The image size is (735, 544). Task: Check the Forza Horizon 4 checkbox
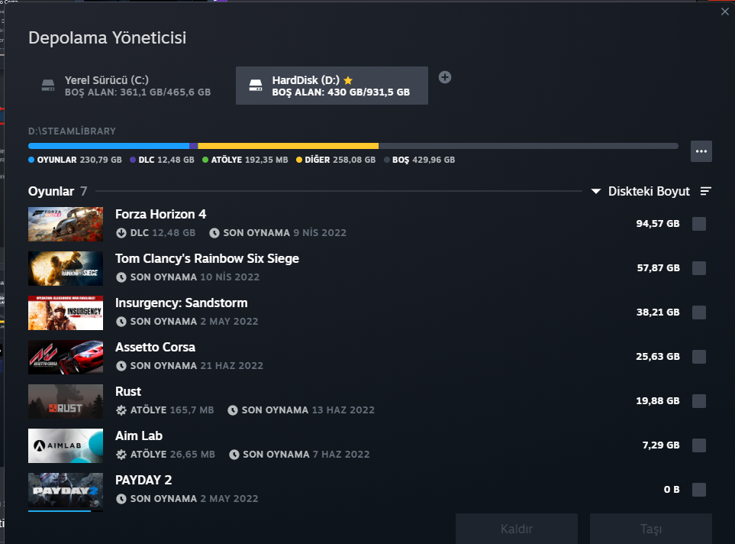click(x=699, y=224)
